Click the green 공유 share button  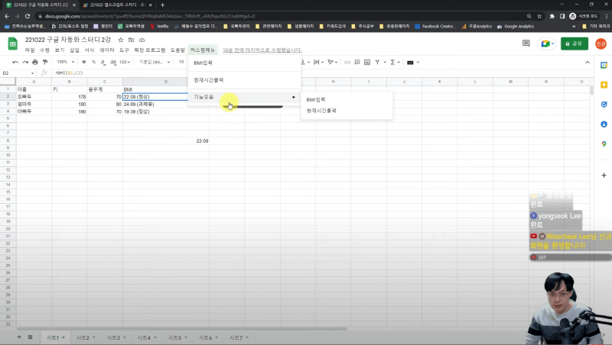[575, 44]
